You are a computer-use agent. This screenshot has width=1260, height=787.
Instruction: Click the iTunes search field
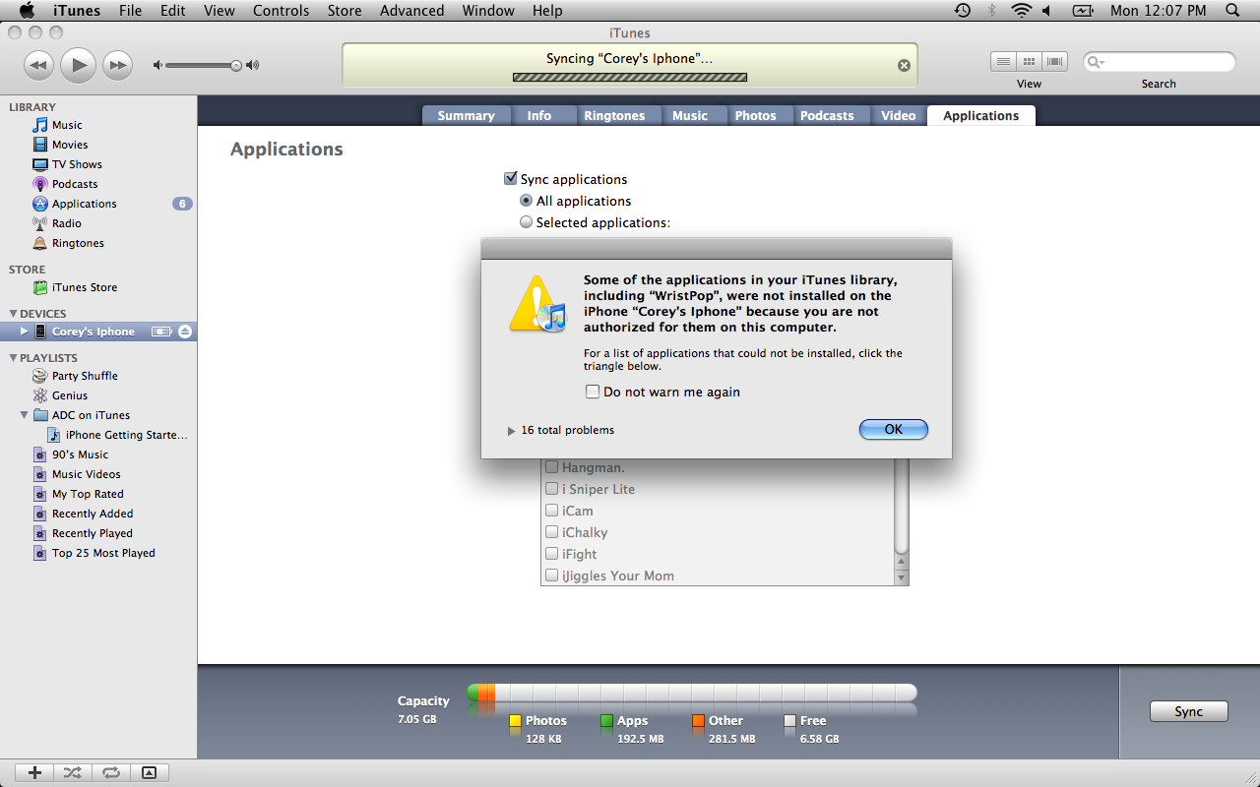1159,62
